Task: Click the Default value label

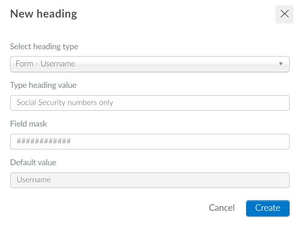Action: pyautogui.click(x=33, y=163)
